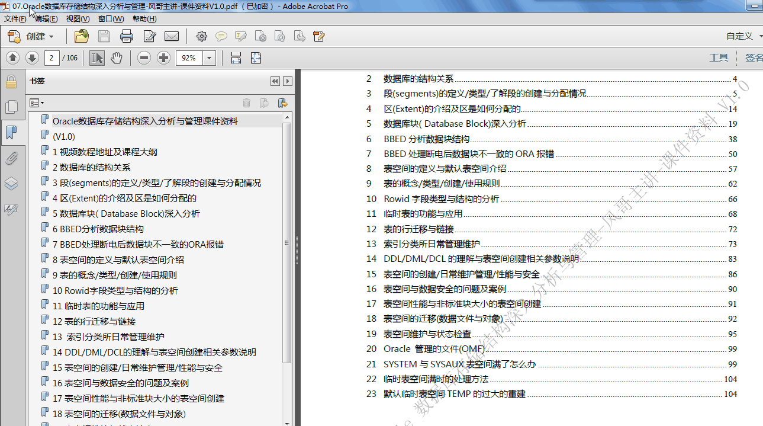
Task: Select bookmark 4 区(Extent)的介绍及区是如何分配的
Action: click(124, 198)
